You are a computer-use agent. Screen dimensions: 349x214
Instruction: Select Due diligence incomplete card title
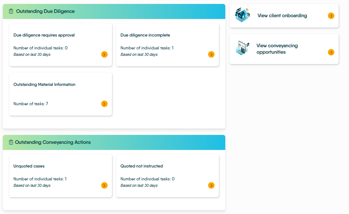145,35
